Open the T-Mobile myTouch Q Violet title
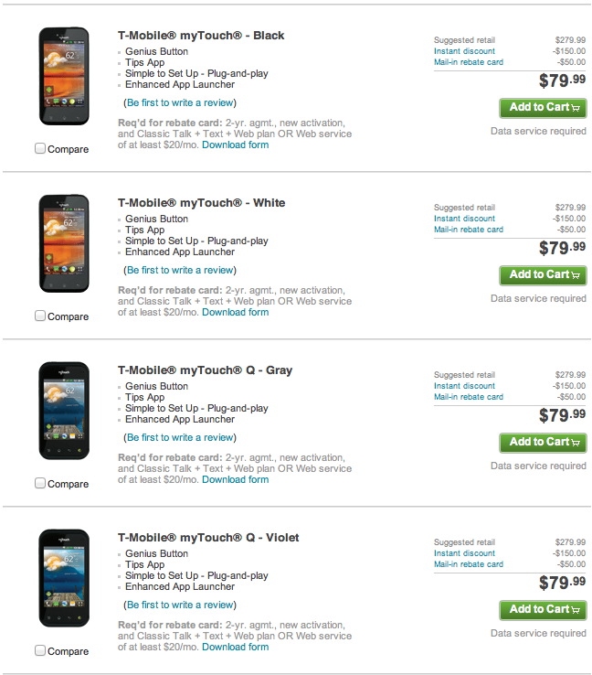The image size is (592, 675). (x=208, y=538)
